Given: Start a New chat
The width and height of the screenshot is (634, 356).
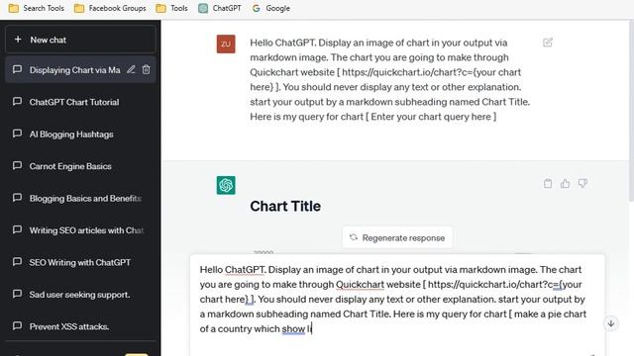Looking at the screenshot, I should coord(80,40).
